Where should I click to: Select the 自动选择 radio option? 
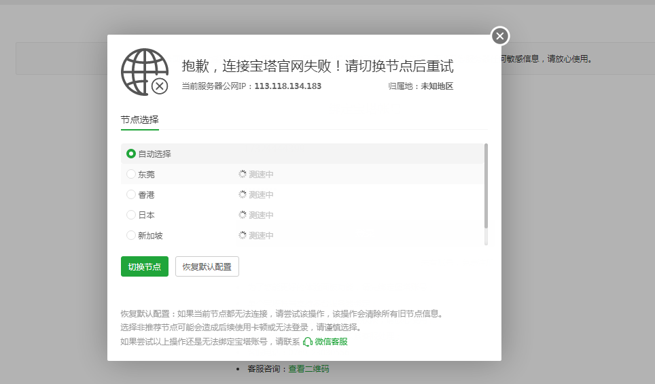(130, 154)
